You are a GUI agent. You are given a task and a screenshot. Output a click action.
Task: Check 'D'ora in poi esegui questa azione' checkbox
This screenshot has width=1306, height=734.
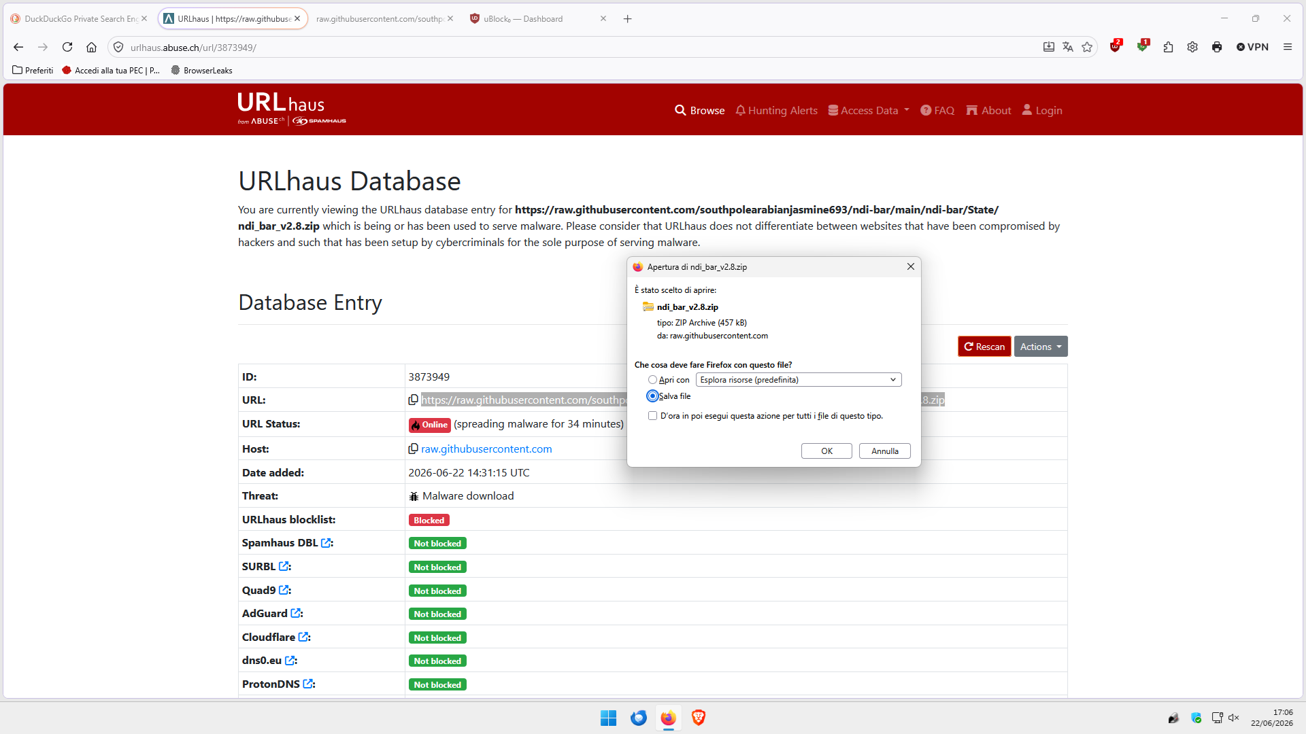(x=652, y=416)
